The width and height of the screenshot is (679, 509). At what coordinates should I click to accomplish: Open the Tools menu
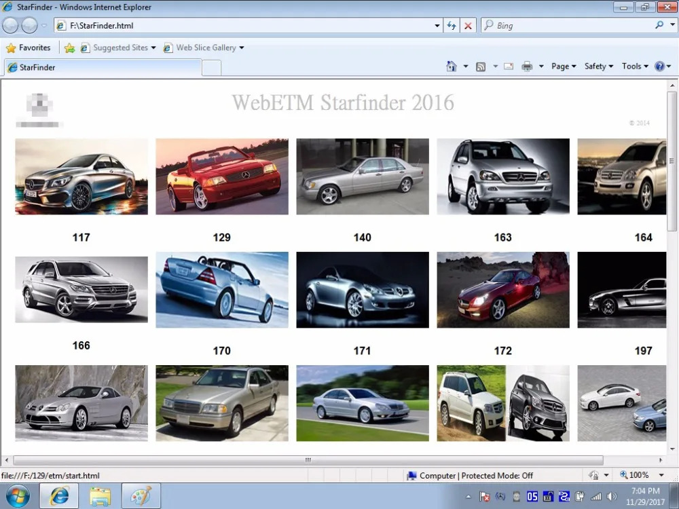click(x=635, y=67)
